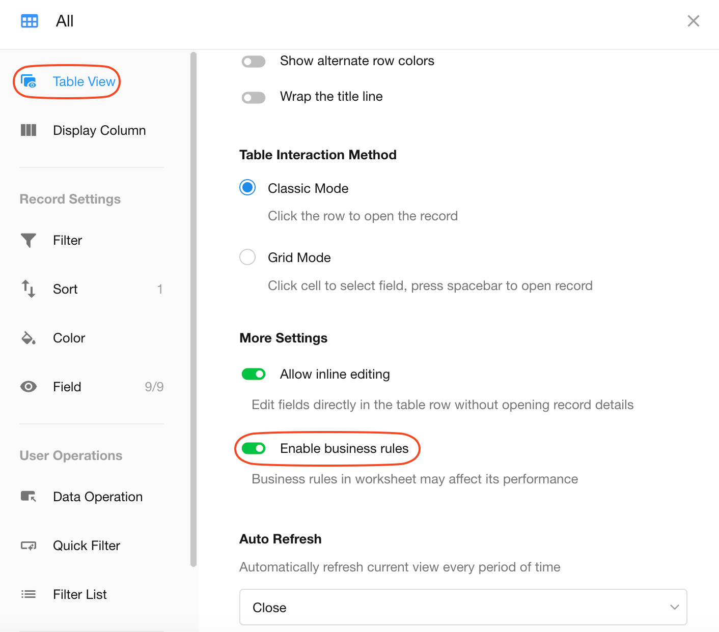Click the Color paint bucket icon
Image resolution: width=719 pixels, height=632 pixels.
tap(29, 338)
